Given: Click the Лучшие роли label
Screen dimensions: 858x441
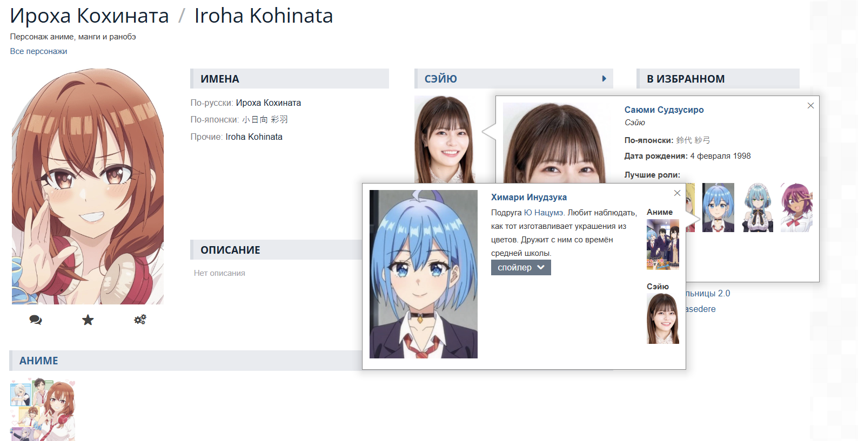Looking at the screenshot, I should pyautogui.click(x=652, y=175).
